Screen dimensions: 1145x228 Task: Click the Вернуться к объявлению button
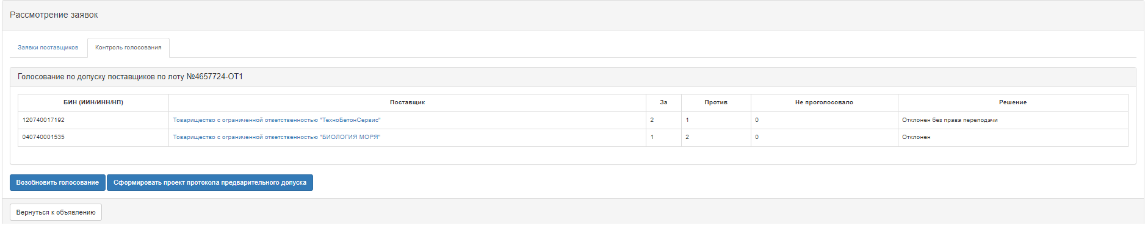point(56,212)
